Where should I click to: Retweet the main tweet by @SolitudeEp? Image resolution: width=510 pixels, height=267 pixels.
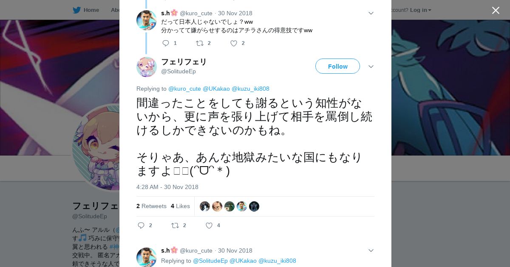(175, 225)
